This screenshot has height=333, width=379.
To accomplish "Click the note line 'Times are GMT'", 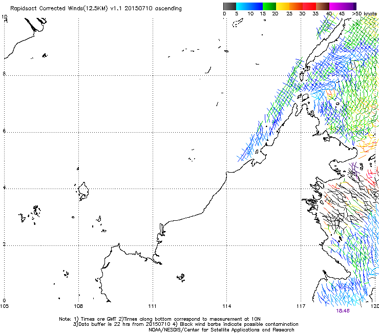I will (99, 319).
